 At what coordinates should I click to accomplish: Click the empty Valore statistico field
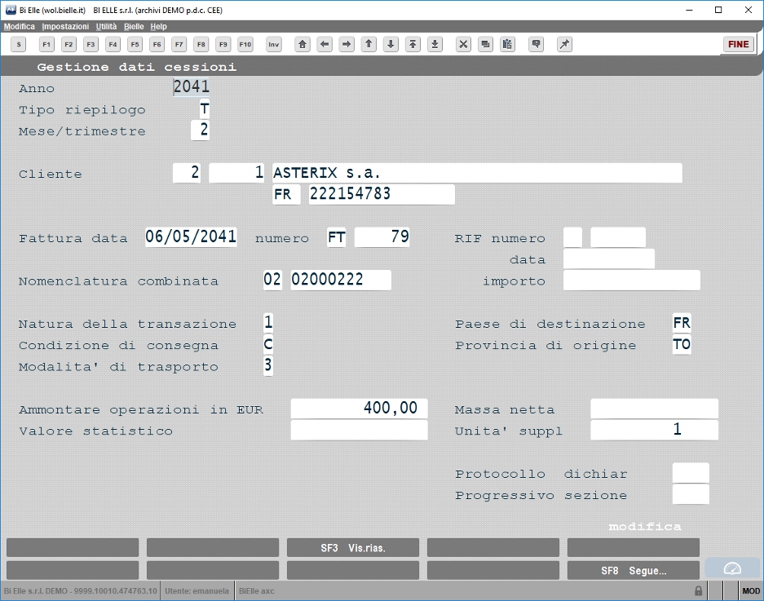359,430
